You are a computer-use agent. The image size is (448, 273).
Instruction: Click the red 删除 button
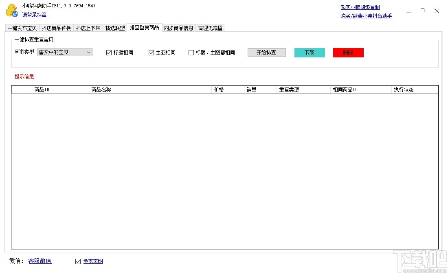pyautogui.click(x=348, y=52)
